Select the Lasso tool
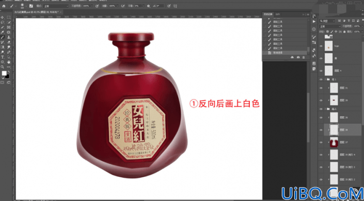The width and height of the screenshot is (364, 201). pyautogui.click(x=3, y=23)
